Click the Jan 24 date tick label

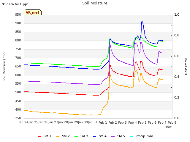23,122
